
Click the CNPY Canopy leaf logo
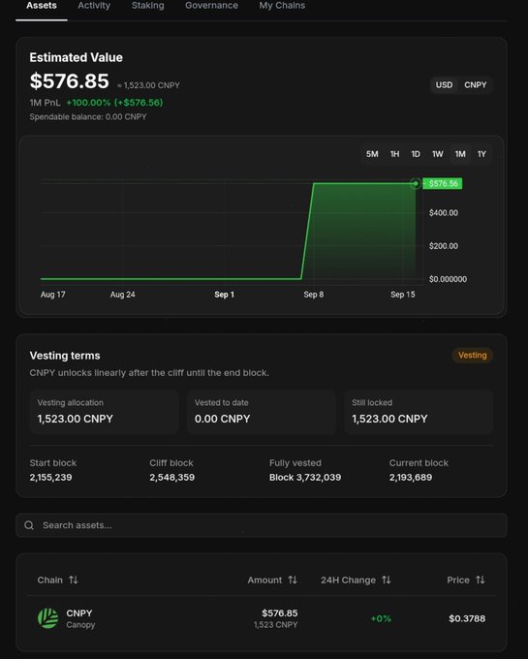[47, 618]
